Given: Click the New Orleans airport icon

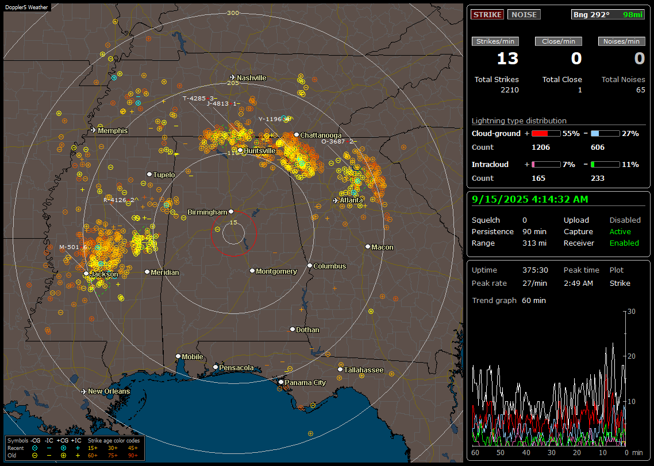Looking at the screenshot, I should tap(83, 391).
